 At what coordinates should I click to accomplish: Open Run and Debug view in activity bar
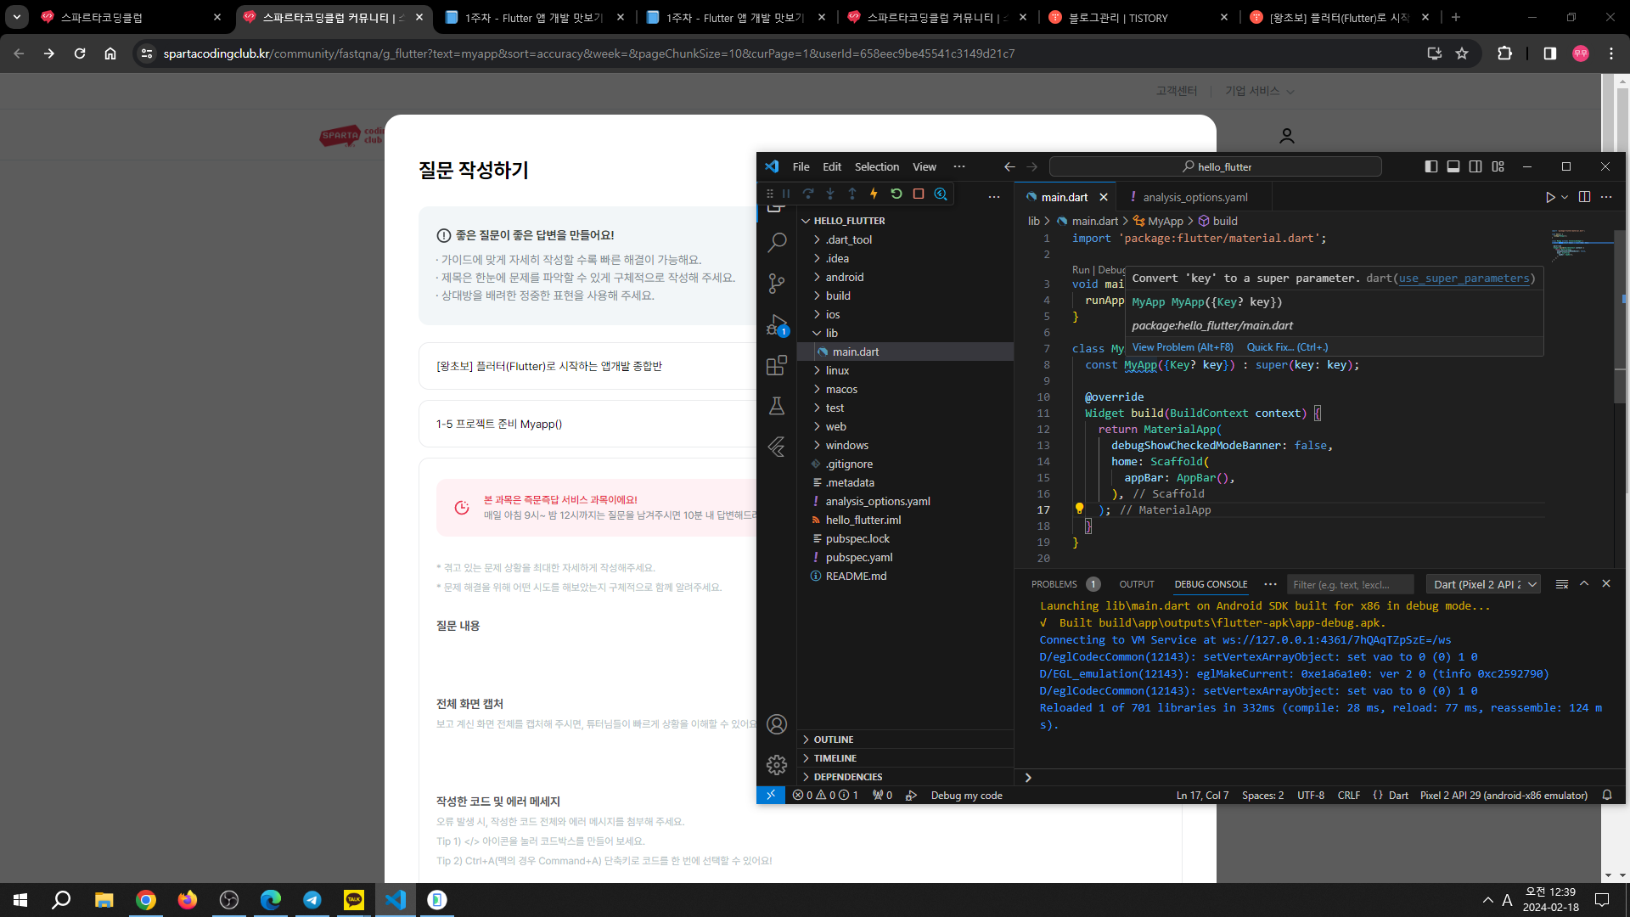pos(777,324)
